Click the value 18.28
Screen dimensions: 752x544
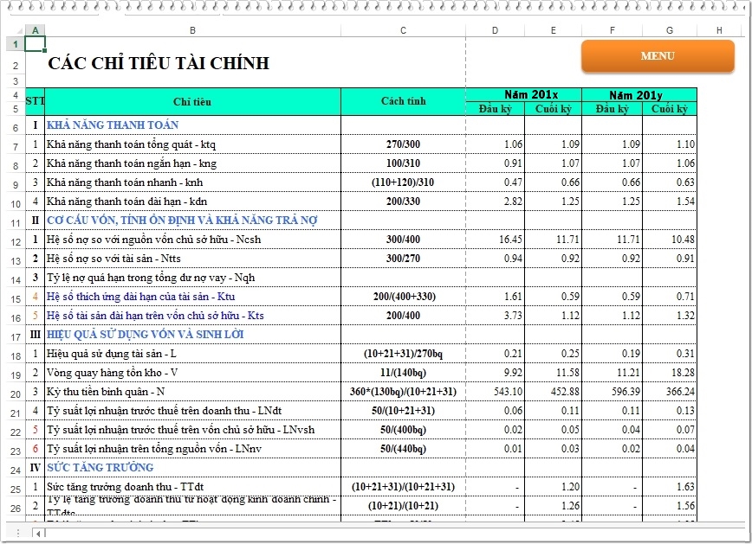coord(683,373)
